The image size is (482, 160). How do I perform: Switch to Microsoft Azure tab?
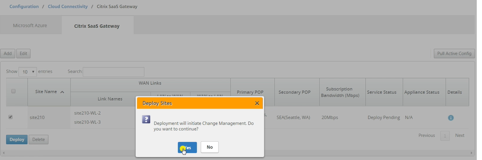tap(30, 25)
